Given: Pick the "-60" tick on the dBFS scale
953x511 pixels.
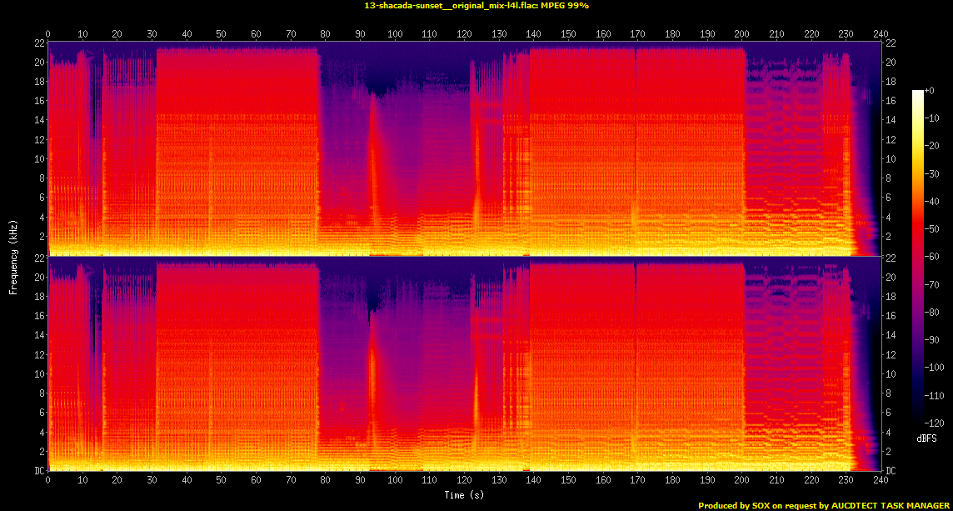Looking at the screenshot, I should click(931, 257).
